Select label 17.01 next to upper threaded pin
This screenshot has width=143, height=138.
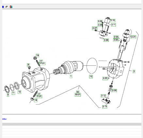42,63
